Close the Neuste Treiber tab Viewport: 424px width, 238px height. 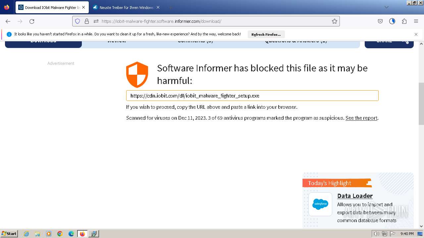coord(158,7)
